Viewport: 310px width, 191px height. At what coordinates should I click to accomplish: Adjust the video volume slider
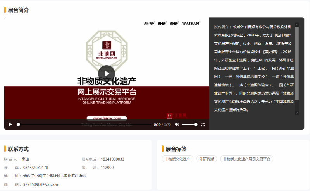189,125
